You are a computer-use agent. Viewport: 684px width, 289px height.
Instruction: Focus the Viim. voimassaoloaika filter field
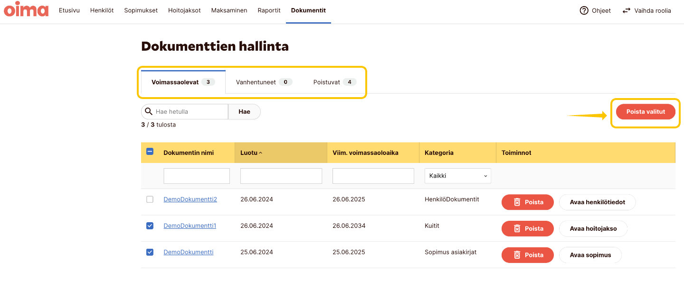[x=373, y=176]
